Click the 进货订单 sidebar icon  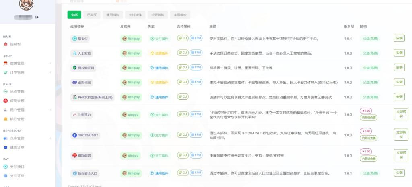pos(6,147)
